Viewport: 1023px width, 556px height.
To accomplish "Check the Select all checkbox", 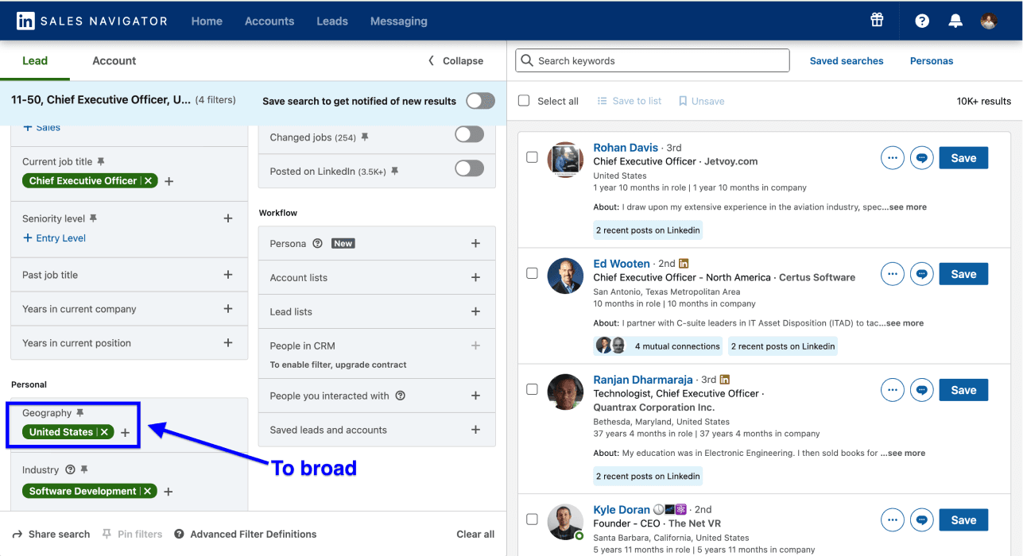I will tap(523, 101).
